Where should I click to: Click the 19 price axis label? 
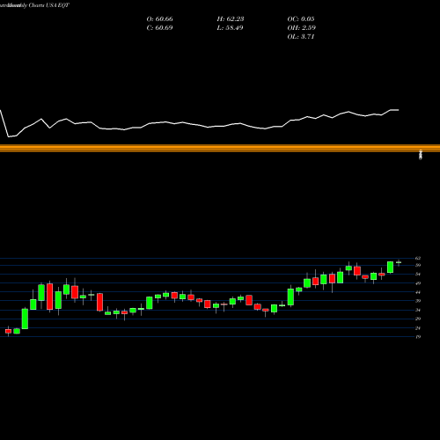[x=418, y=337]
